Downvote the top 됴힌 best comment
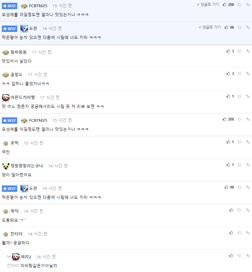 [x=239, y=27]
